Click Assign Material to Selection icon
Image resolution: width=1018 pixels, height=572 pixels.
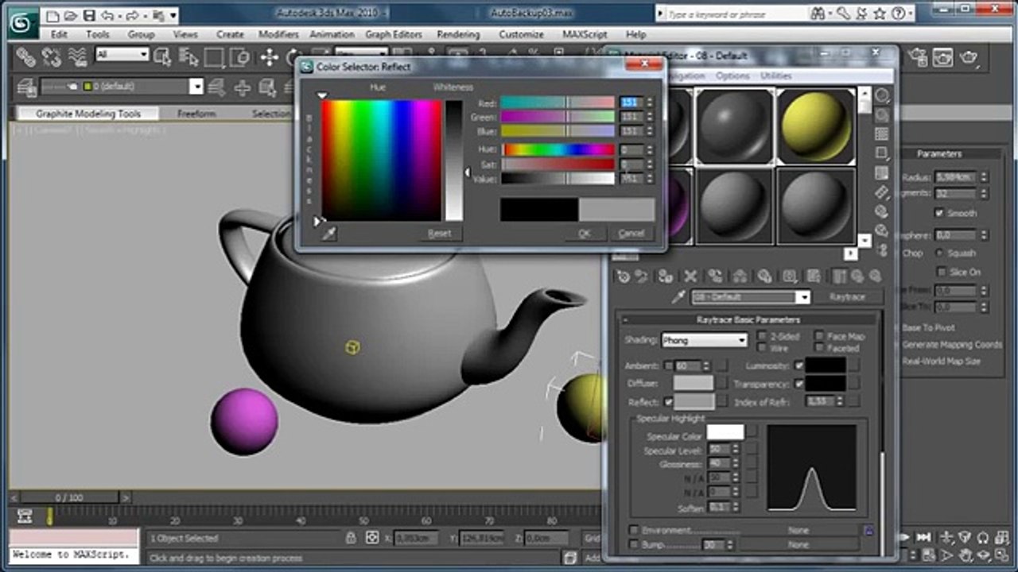click(665, 276)
